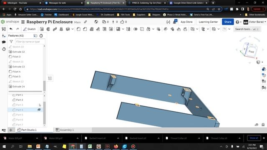This screenshot has width=267, height=150.
Task: Select the Hole tool
Action: [x=111, y=29]
